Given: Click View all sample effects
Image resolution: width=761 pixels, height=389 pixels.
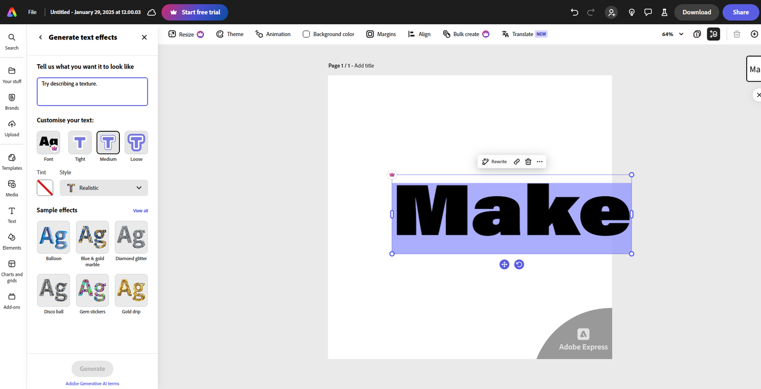Looking at the screenshot, I should tap(140, 211).
